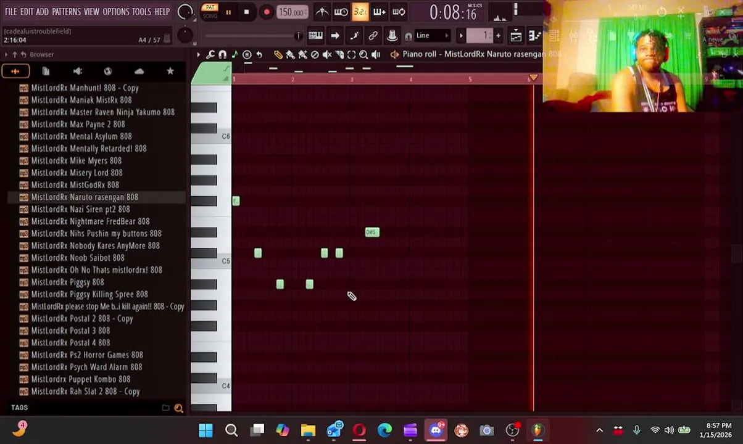The image size is (743, 444).
Task: Select MistLordRx Naruto rasengan 808 sample
Action: pyautogui.click(x=85, y=197)
